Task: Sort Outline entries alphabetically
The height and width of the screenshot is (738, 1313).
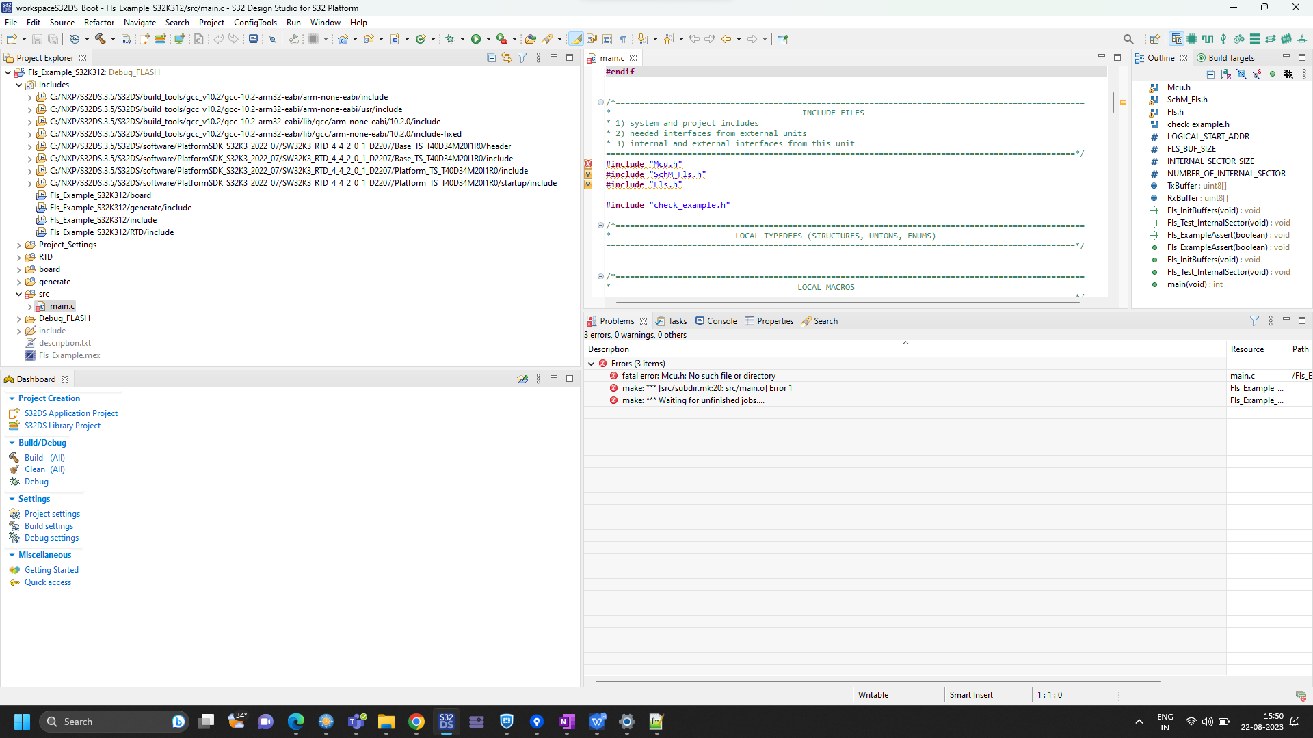Action: click(1225, 74)
